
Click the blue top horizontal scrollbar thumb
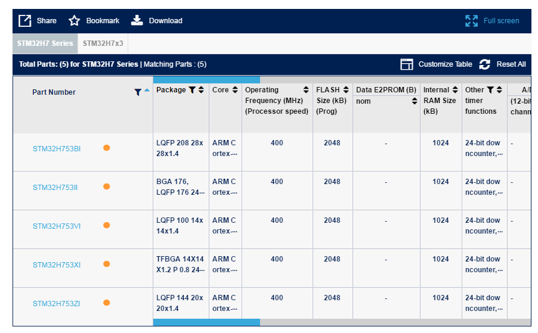(206, 80)
